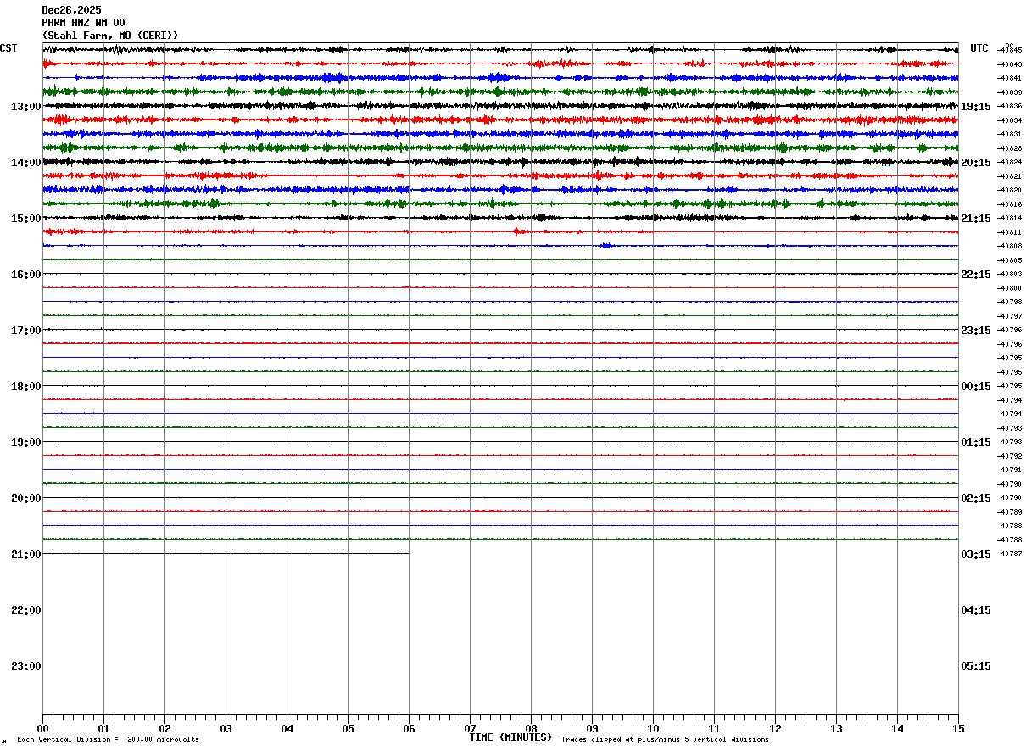
Task: Select the 17:00 CST time label
Action: pos(25,331)
